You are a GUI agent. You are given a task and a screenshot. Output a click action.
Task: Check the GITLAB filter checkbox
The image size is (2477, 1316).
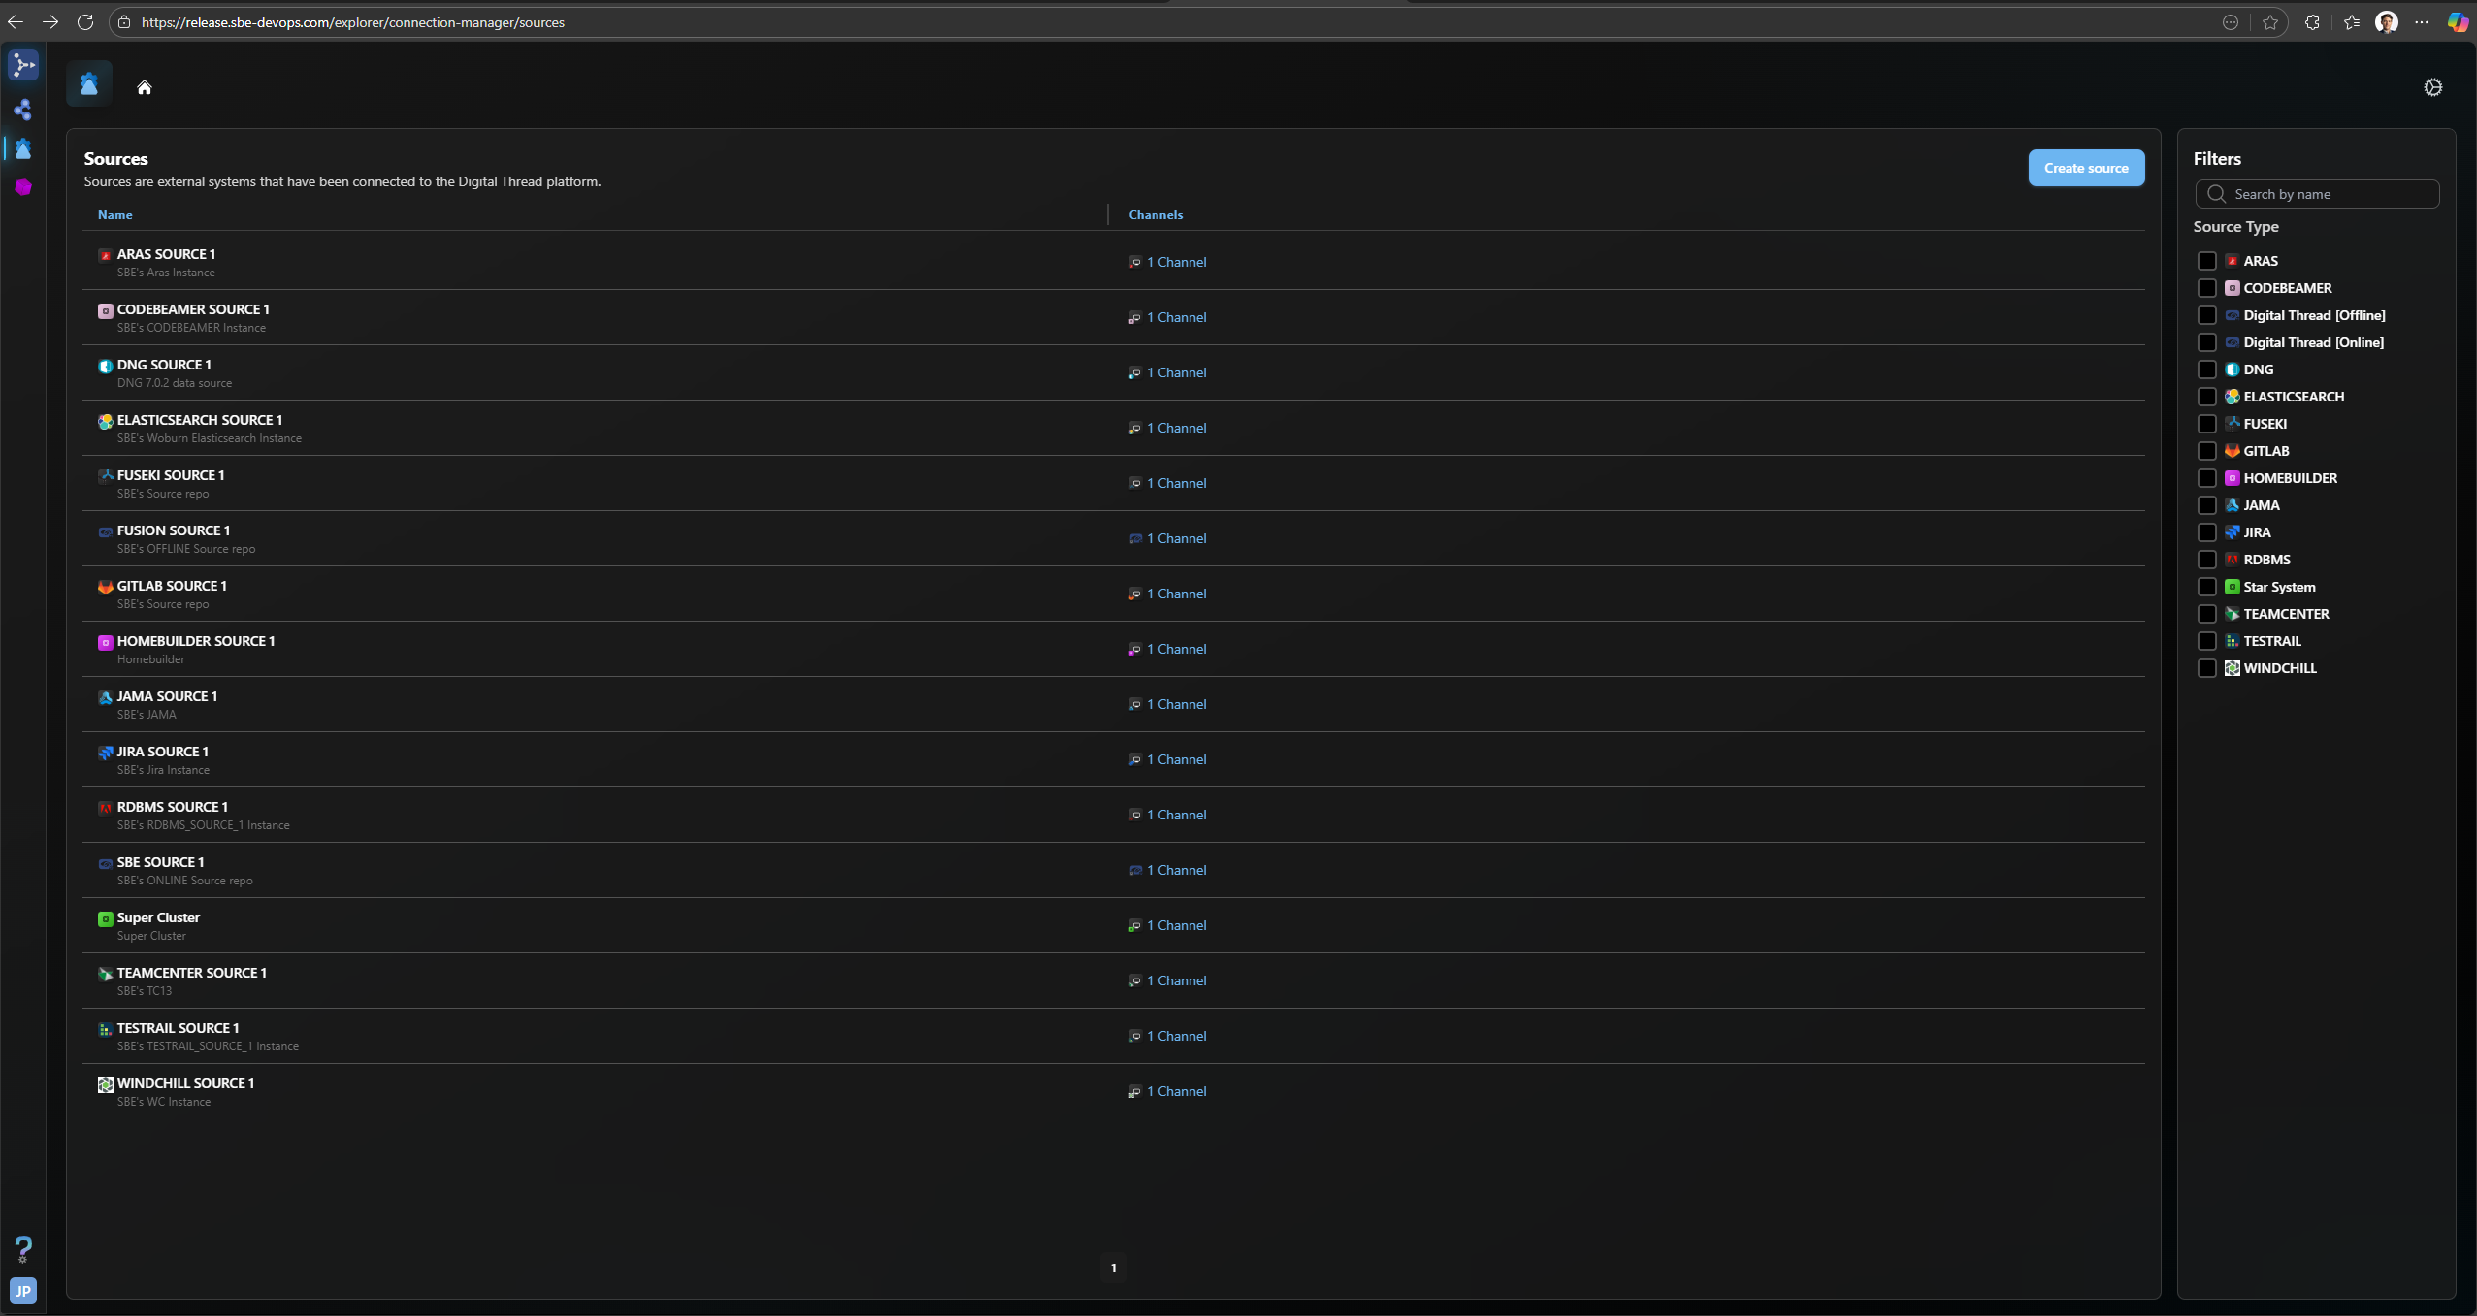[2206, 451]
